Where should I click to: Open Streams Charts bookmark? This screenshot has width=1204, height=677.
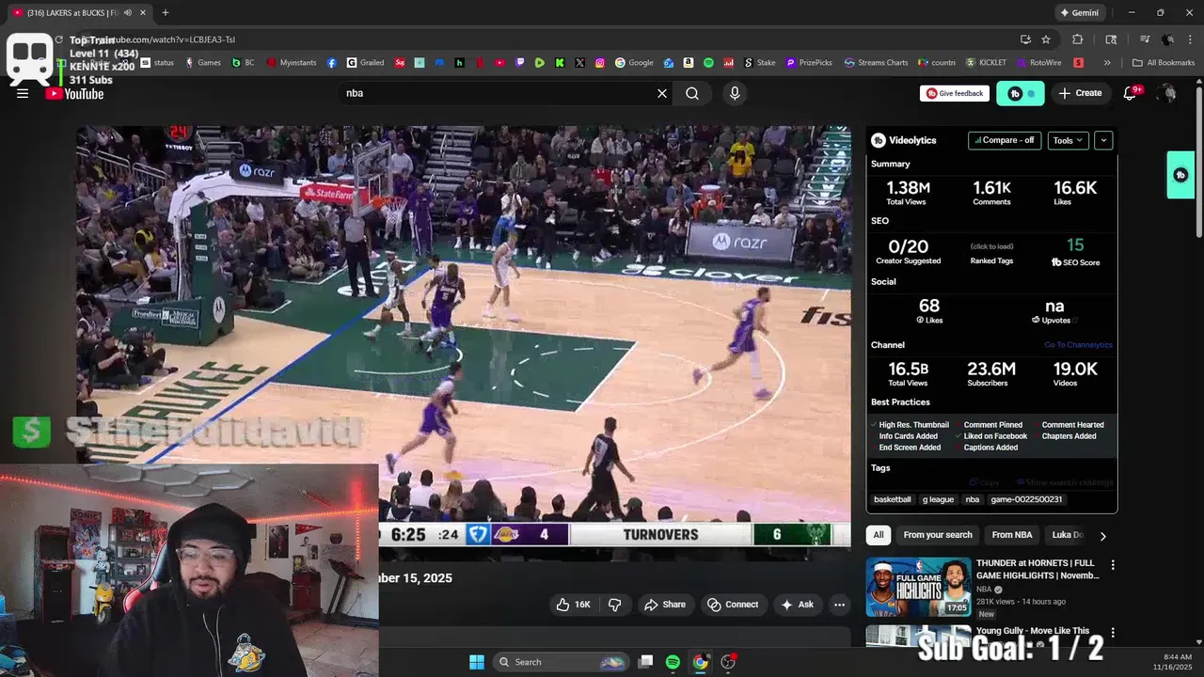click(x=877, y=63)
